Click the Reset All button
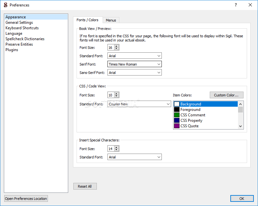The image size is (258, 206). (85, 186)
